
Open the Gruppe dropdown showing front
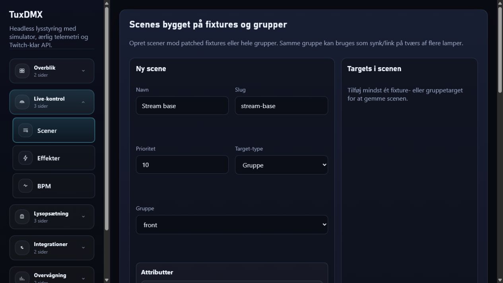[232, 225]
